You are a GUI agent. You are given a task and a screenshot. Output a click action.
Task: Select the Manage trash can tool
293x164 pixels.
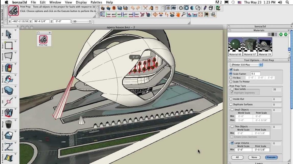(9, 124)
